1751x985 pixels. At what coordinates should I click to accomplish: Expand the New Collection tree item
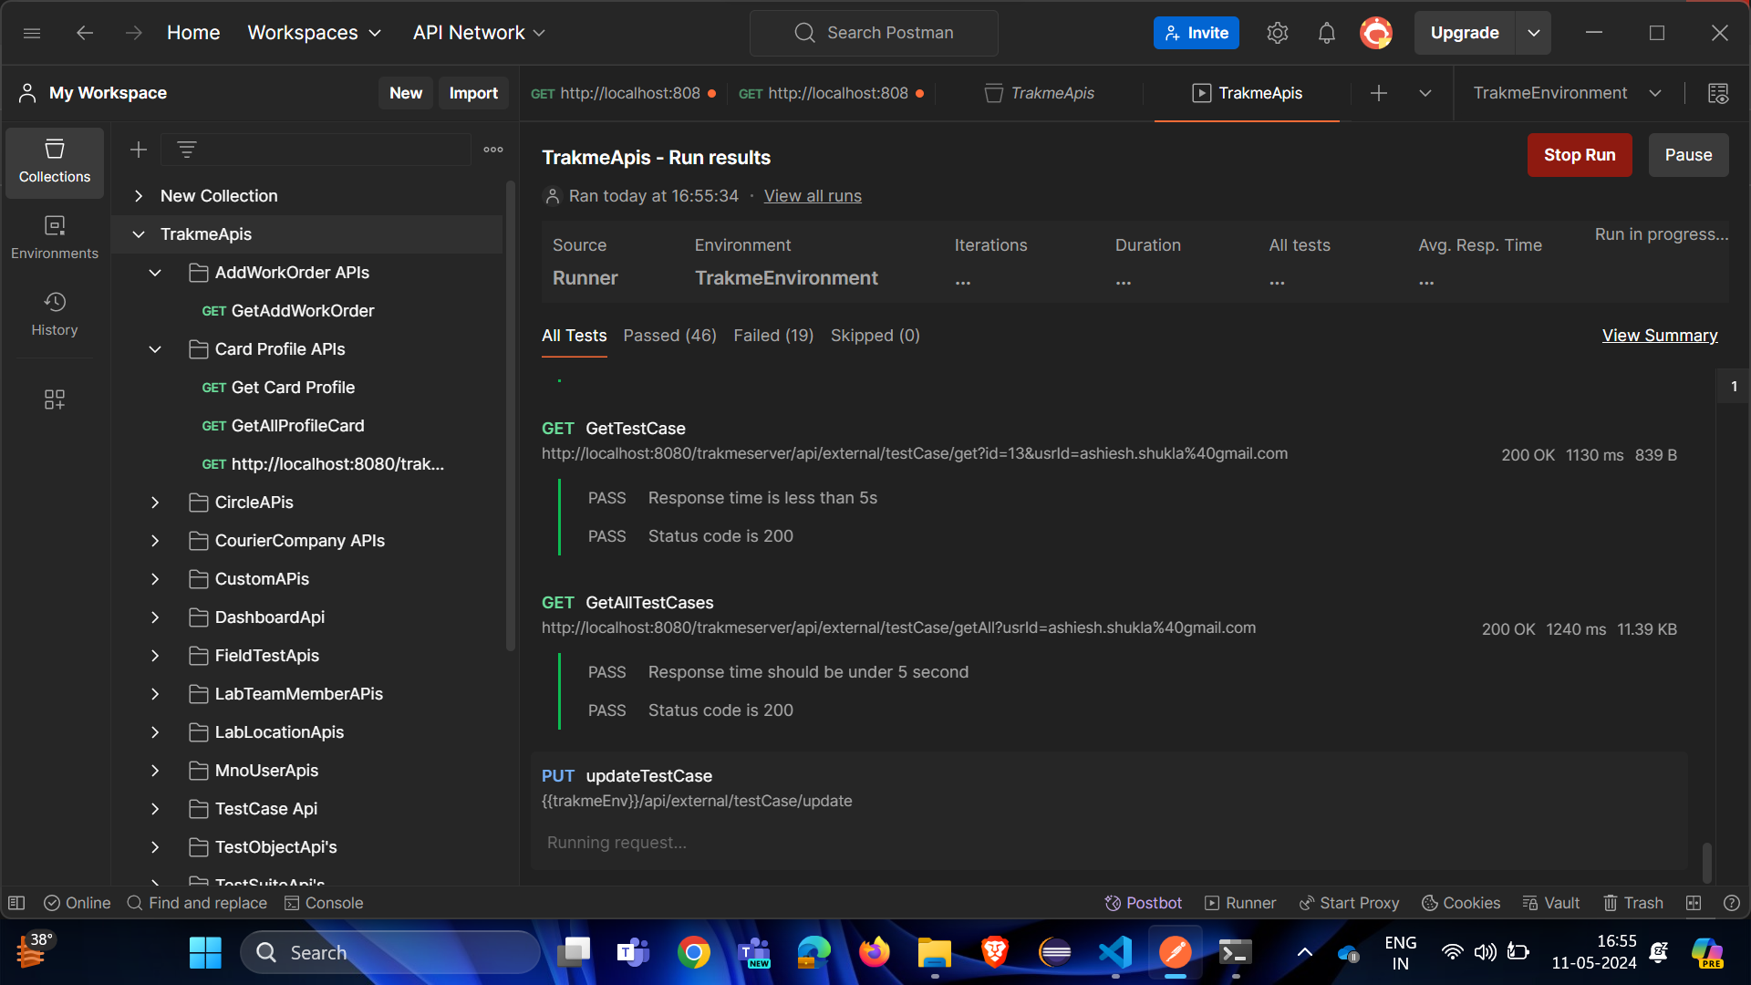coord(139,196)
